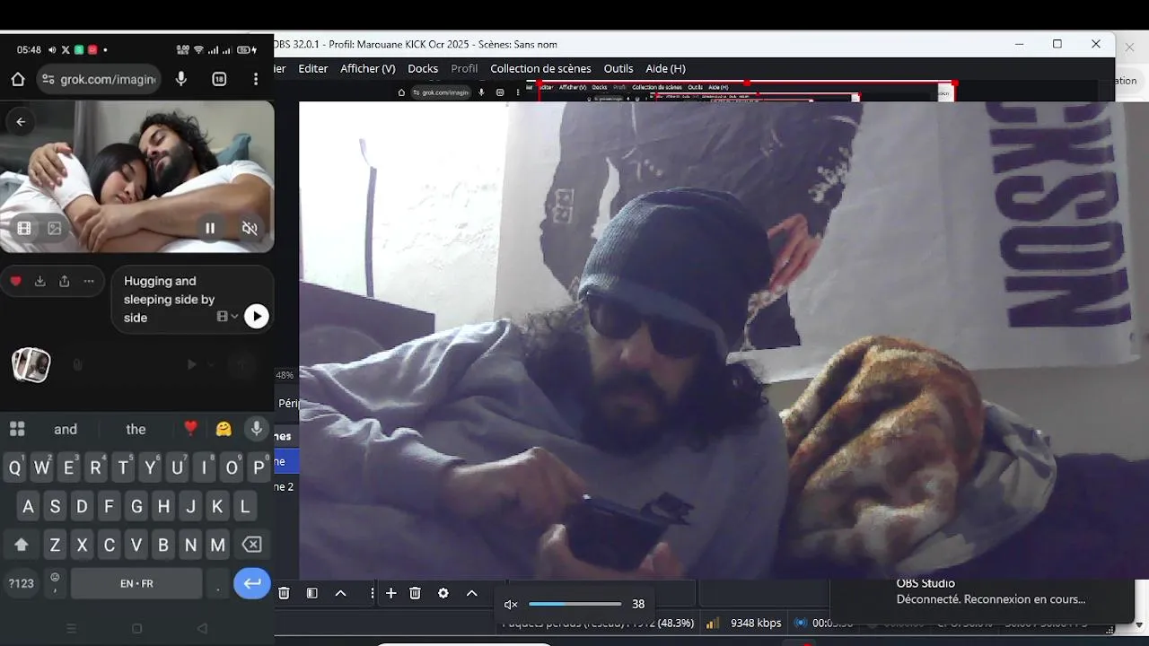Tap the Android recents navigation button
Viewport: 1149px width, 646px height.
pos(72,628)
